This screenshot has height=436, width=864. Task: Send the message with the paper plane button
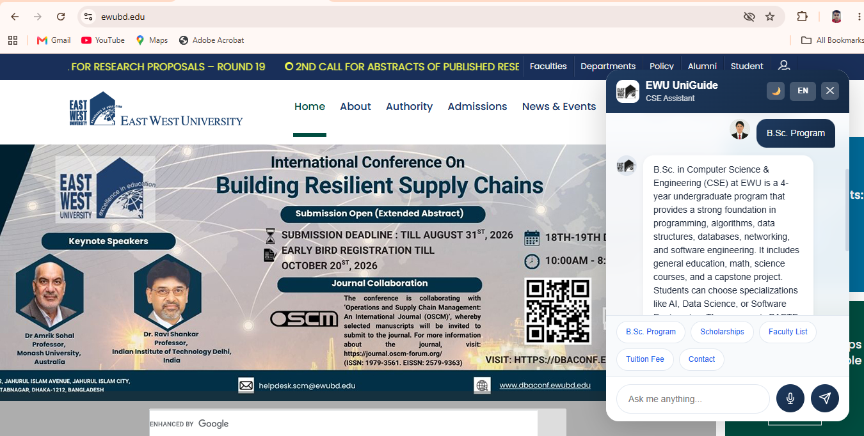pyautogui.click(x=825, y=398)
